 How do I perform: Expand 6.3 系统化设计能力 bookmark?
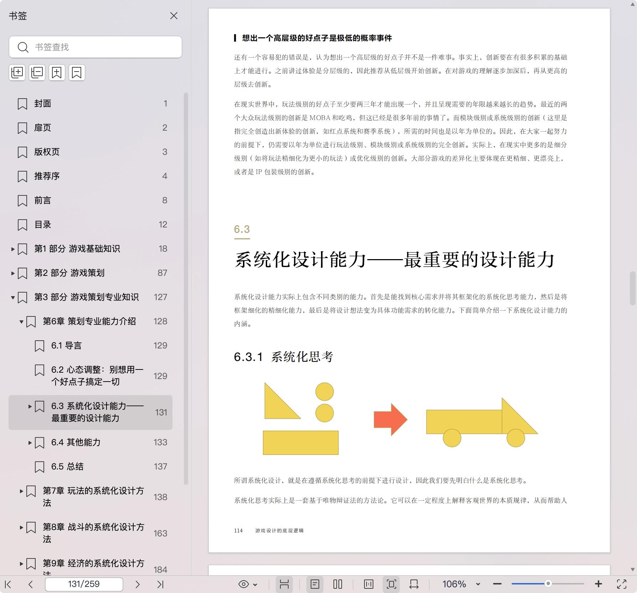[x=30, y=406]
